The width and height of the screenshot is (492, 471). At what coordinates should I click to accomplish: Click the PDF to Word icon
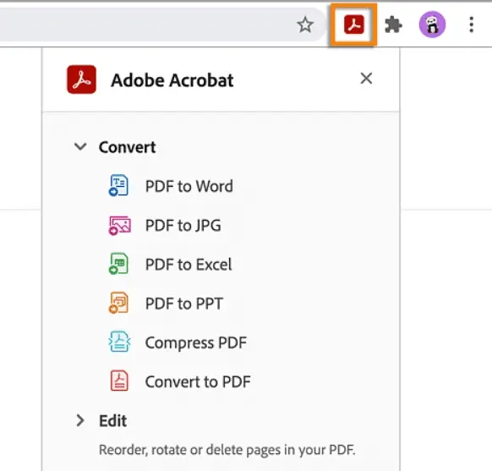coord(118,185)
